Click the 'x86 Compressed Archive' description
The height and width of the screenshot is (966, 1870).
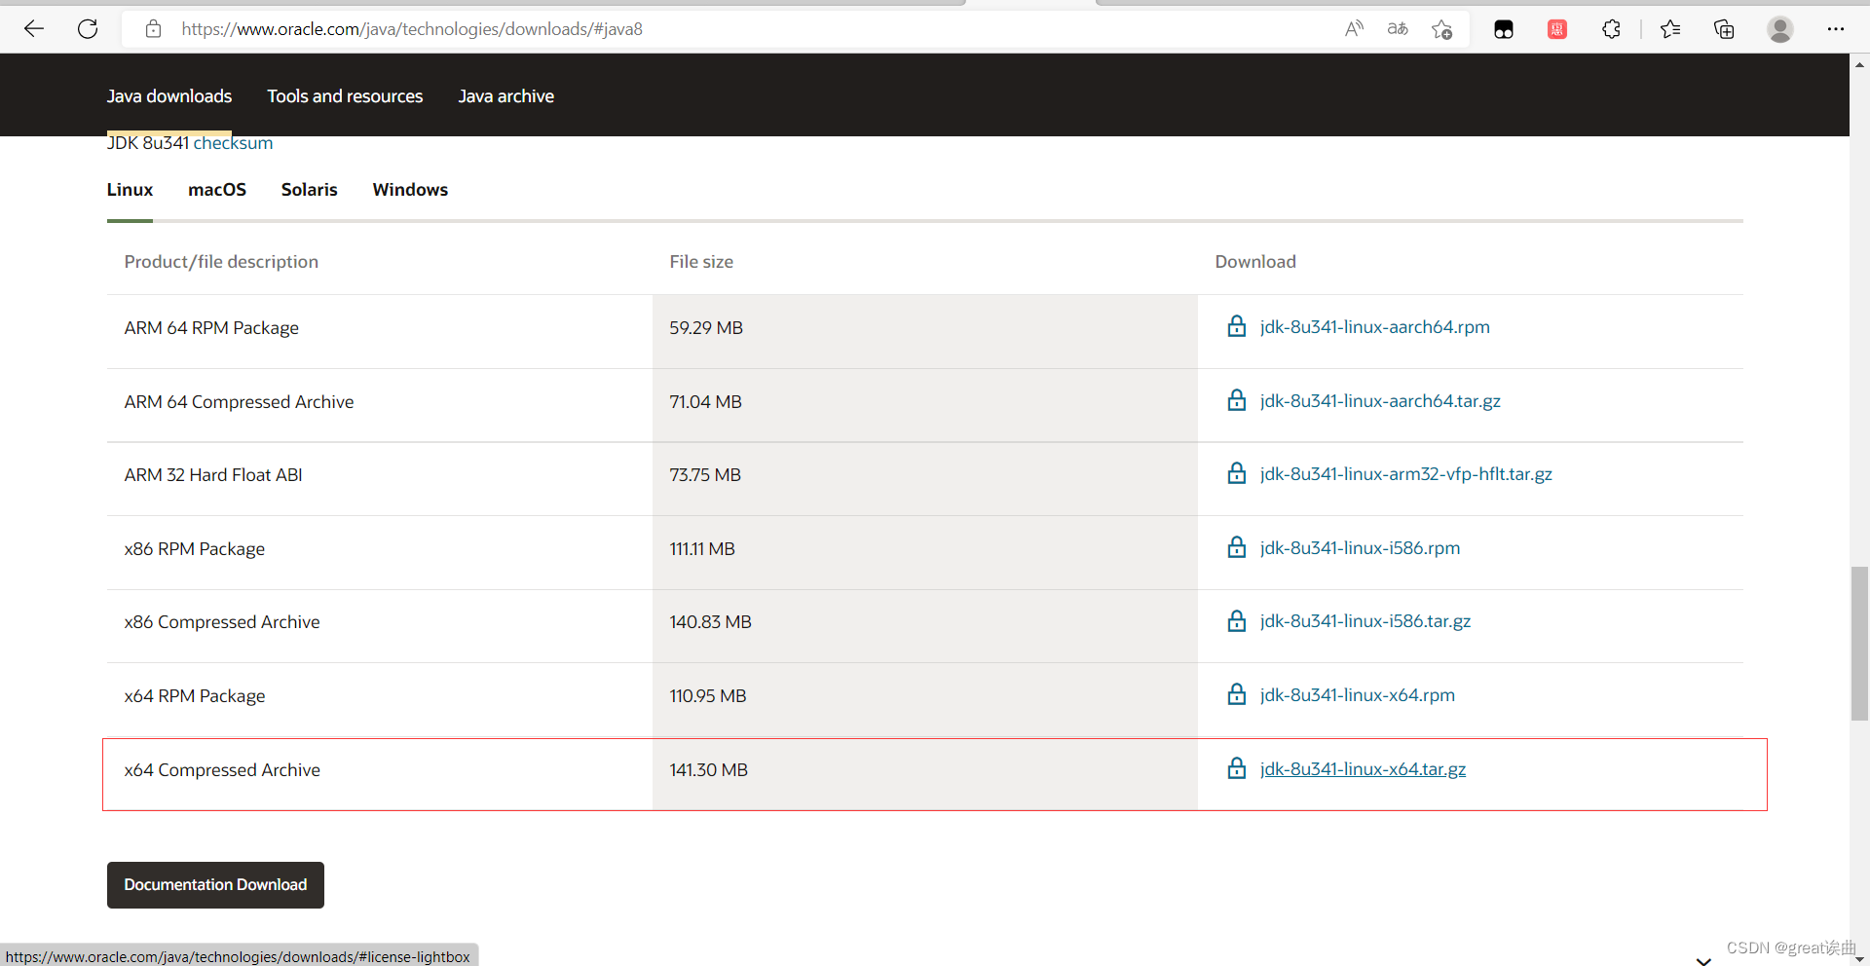point(222,622)
